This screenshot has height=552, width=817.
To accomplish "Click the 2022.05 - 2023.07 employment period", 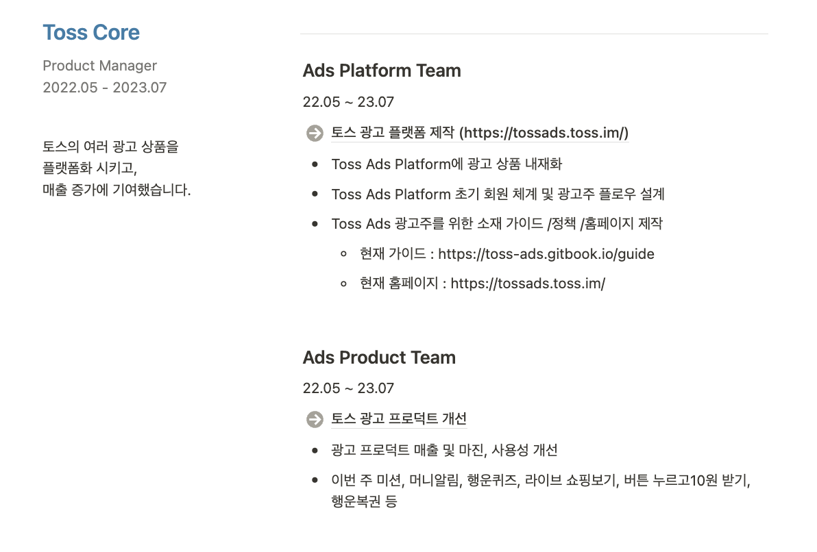I will 105,88.
